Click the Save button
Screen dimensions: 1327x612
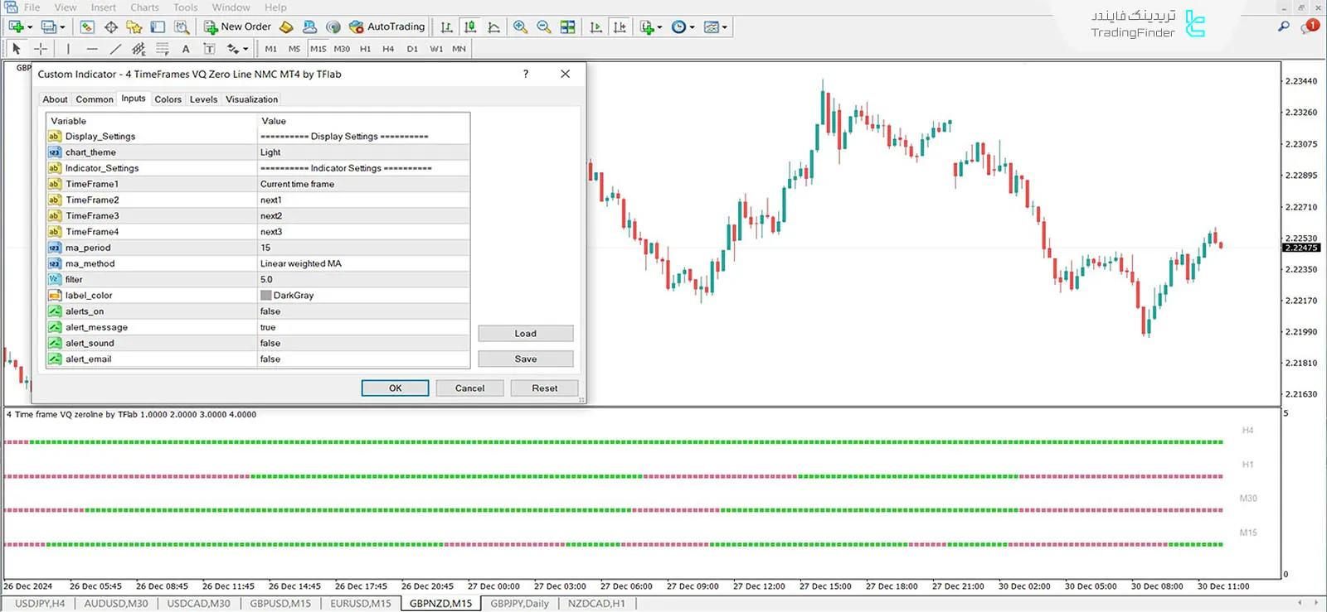click(526, 359)
